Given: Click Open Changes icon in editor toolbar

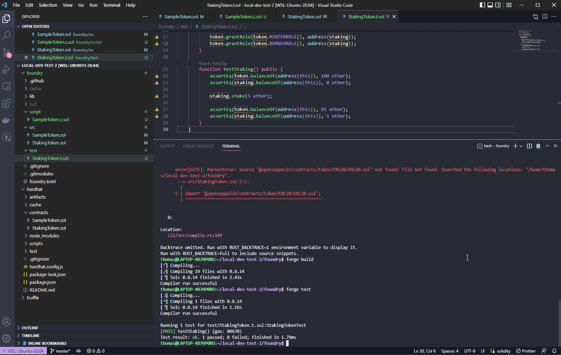Looking at the screenshot, I should [536, 17].
